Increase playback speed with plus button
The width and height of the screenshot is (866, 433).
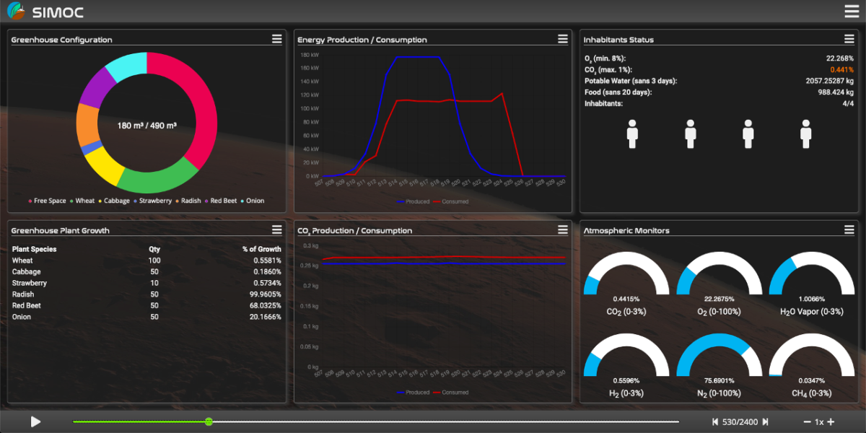point(831,422)
